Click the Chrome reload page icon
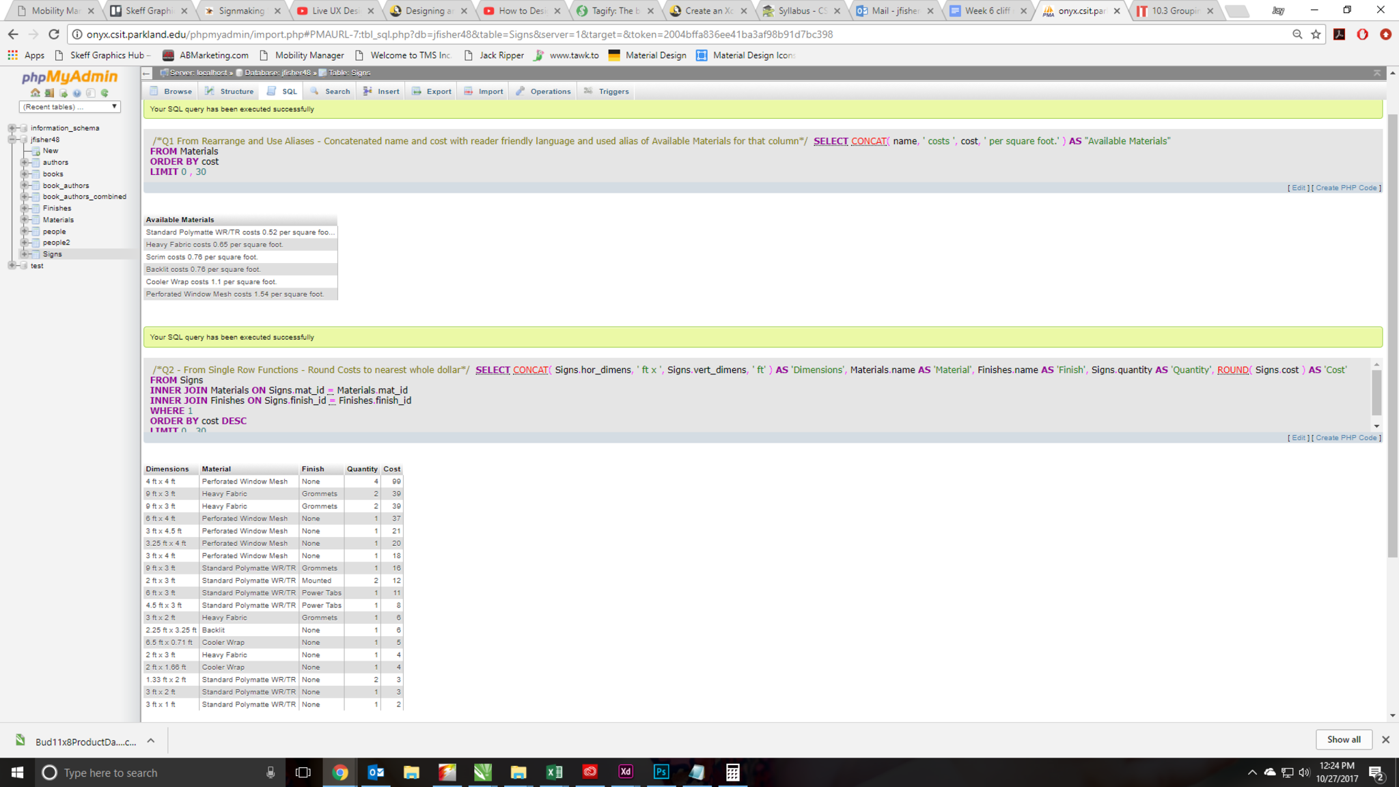Viewport: 1399px width, 787px height. click(x=54, y=34)
